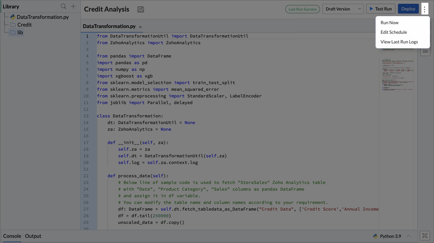
Task: Click 'import xgboost as xgb' line
Action: (125, 76)
